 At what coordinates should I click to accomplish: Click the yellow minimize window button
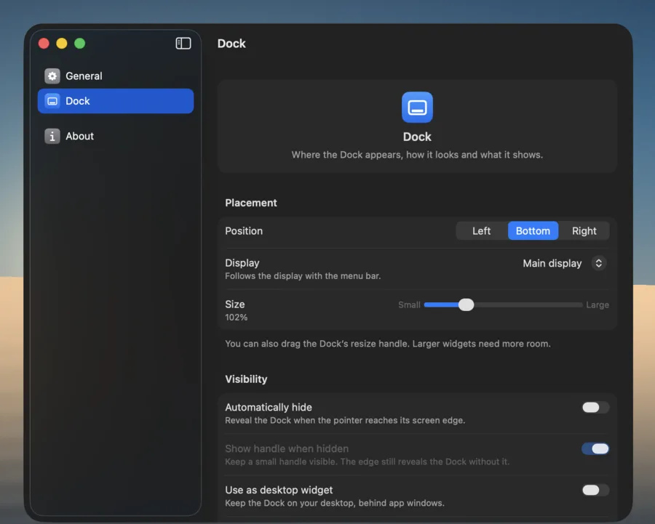coord(62,44)
